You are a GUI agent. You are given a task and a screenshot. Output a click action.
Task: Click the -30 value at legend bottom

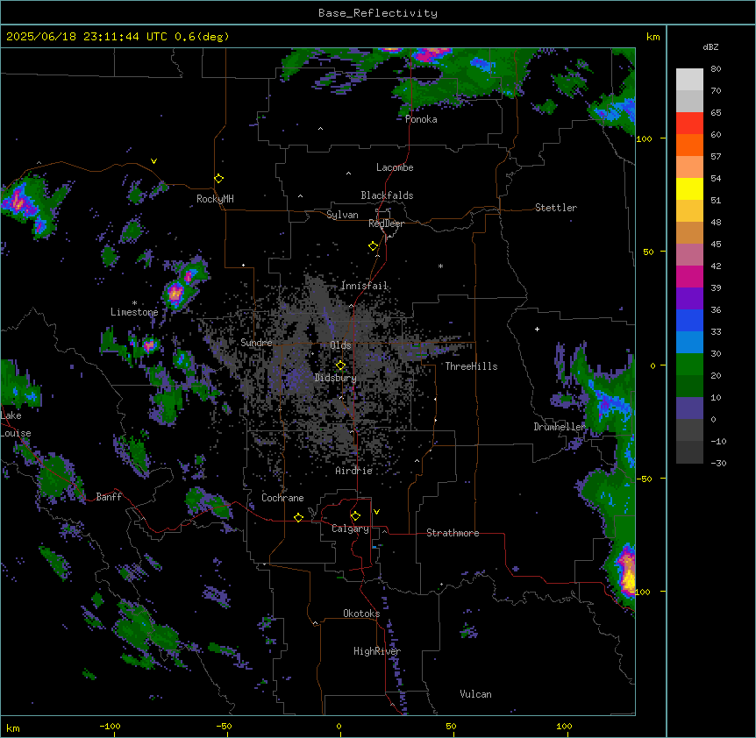tap(718, 464)
